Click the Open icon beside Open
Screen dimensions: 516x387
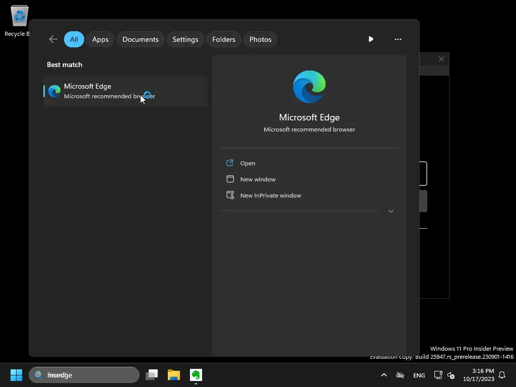230,163
